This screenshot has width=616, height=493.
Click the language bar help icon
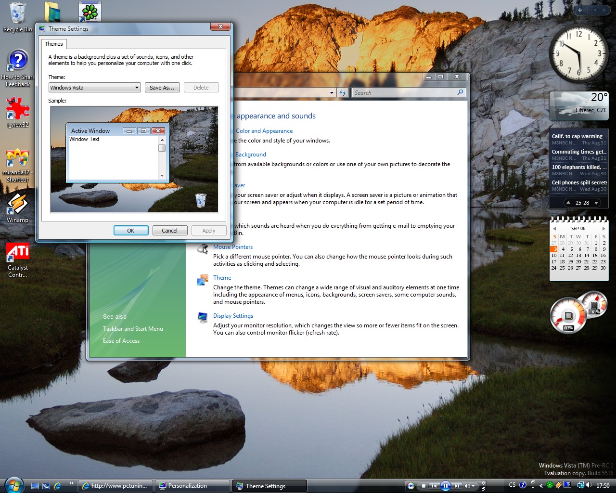pos(523,485)
